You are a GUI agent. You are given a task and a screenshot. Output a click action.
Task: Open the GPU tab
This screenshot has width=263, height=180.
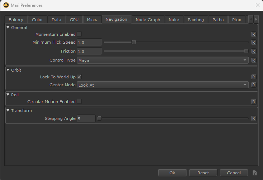(74, 20)
